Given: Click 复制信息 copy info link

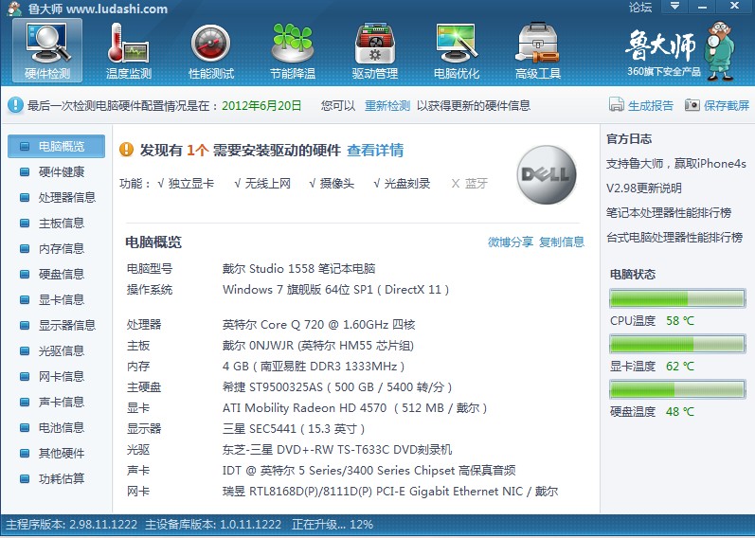Looking at the screenshot, I should pos(562,242).
